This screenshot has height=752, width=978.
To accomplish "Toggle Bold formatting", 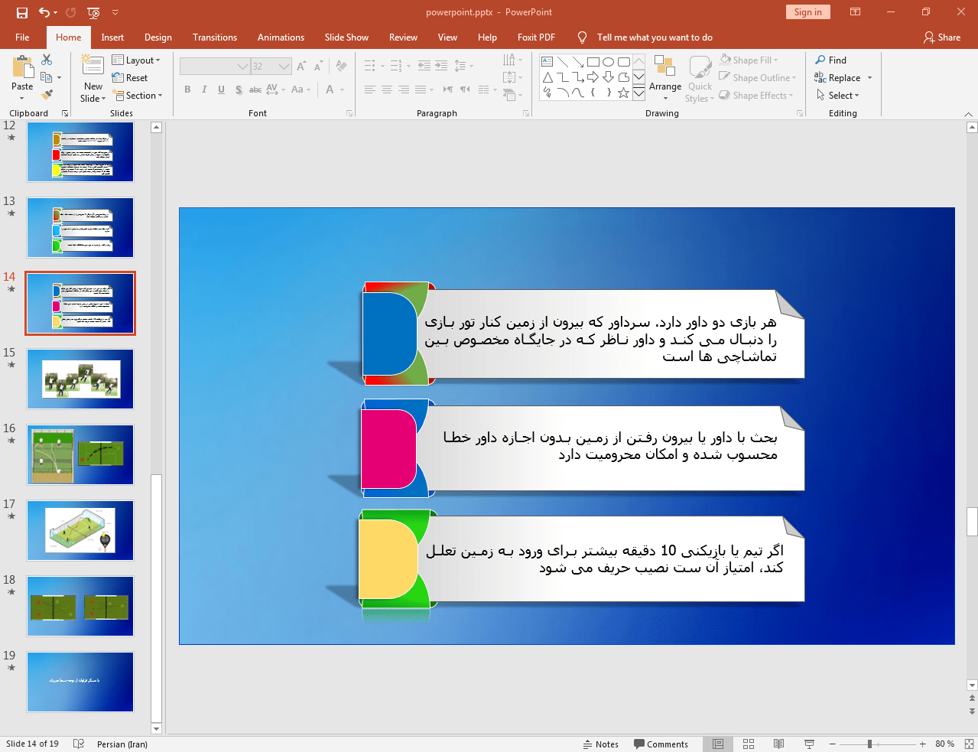I will (x=187, y=90).
